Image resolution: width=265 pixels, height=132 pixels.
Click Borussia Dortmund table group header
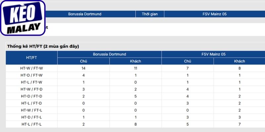[x=110, y=54]
